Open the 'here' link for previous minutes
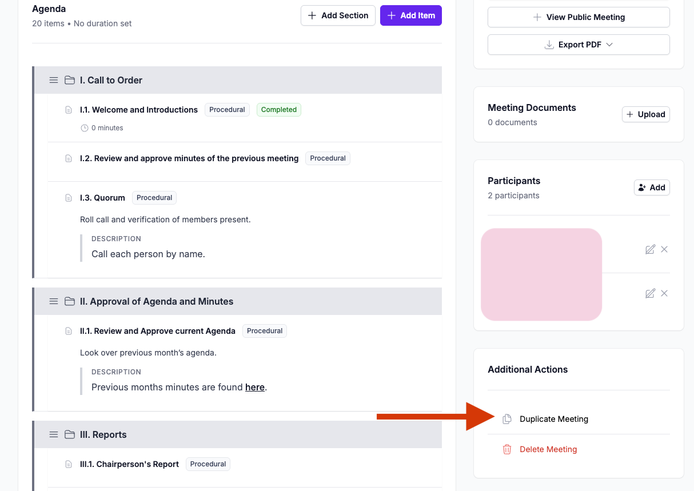 [255, 387]
